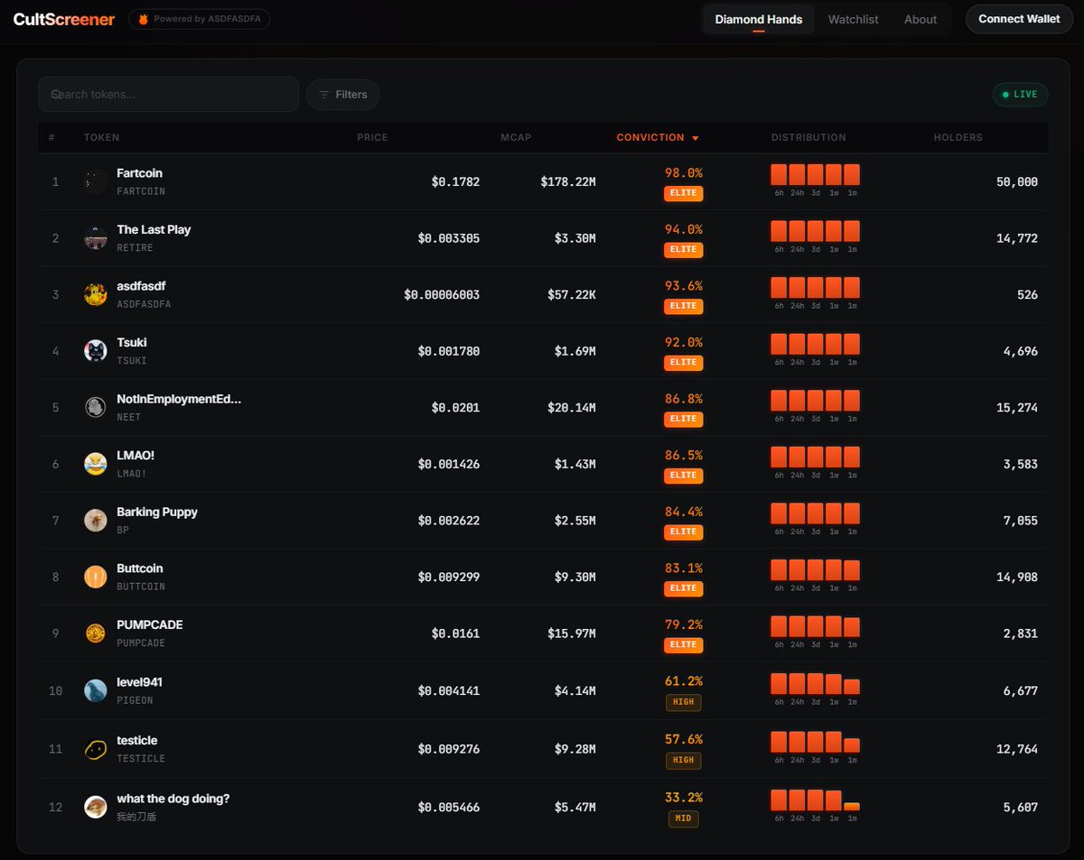Viewport: 1084px width, 860px height.
Task: Click the LMAO! emoji avatar
Action: tap(96, 464)
